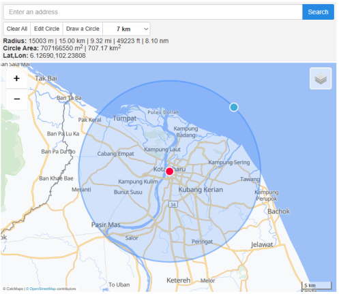
Task: Open the map layers switcher
Action: (321, 78)
